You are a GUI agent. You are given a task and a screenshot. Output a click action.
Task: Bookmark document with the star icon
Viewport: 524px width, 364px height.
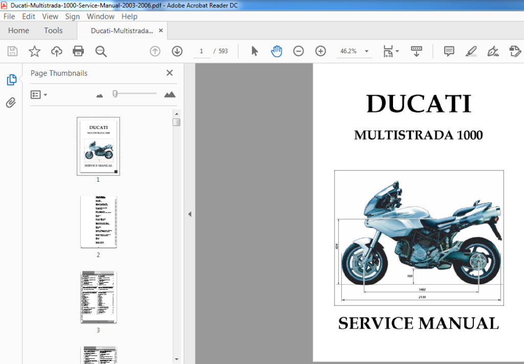34,51
